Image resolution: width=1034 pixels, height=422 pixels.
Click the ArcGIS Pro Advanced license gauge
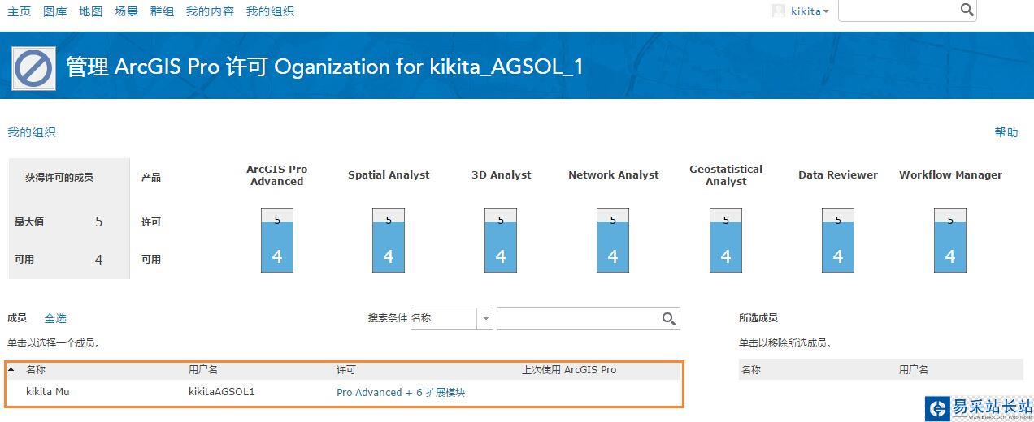click(x=277, y=240)
